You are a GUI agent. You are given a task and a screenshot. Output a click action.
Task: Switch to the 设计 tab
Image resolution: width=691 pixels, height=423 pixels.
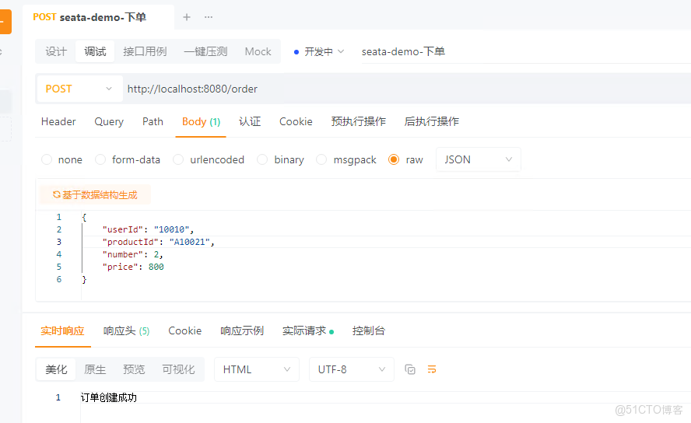pos(56,51)
